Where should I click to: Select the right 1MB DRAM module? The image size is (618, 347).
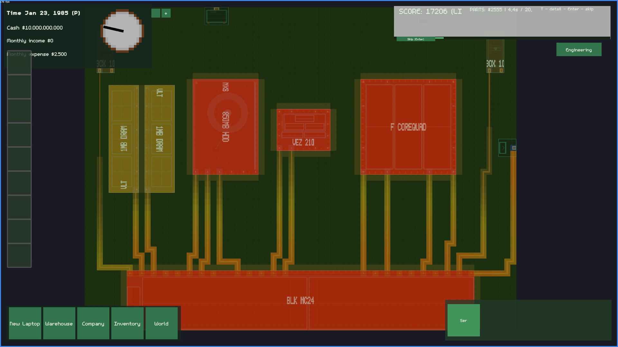[160, 139]
